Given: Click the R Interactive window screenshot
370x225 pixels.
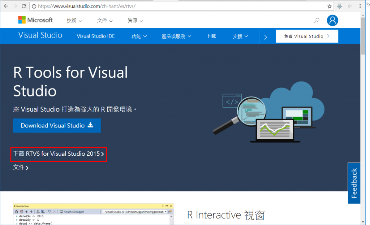Looking at the screenshot, I should pyautogui.click(x=93, y=214).
